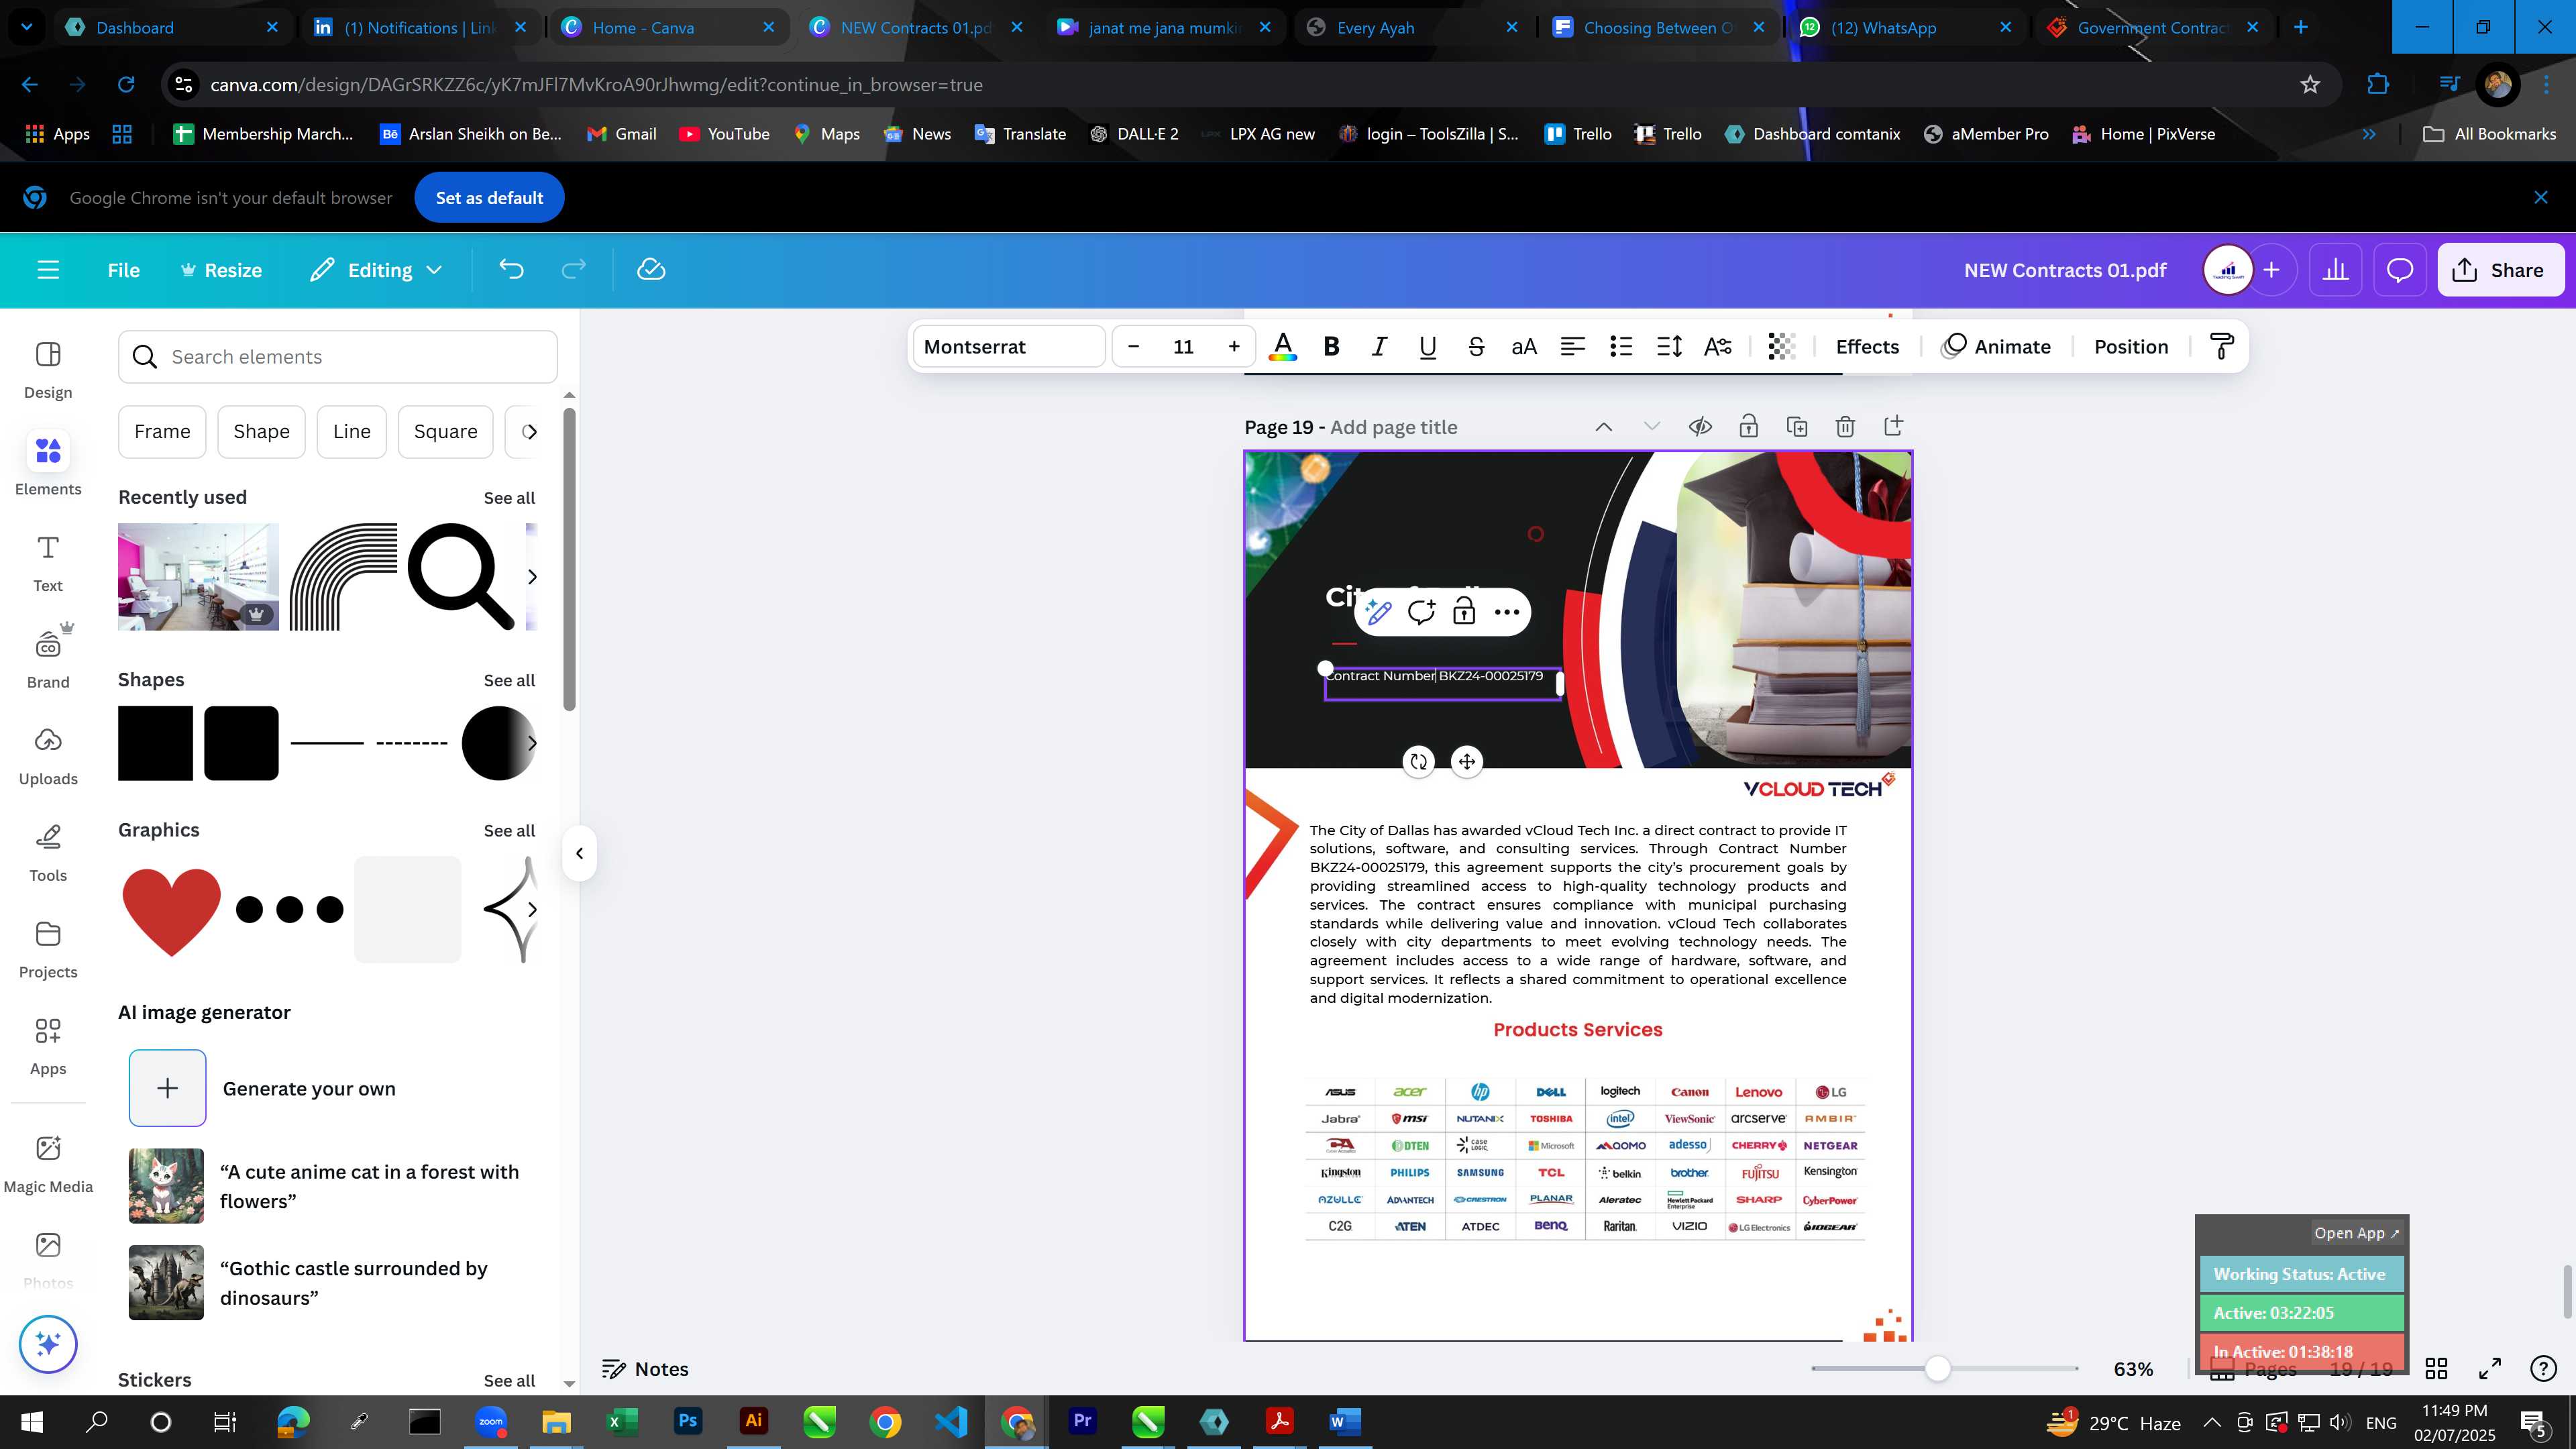Viewport: 2576px width, 1449px height.
Task: Open the Montserrat font dropdown
Action: coord(1008,347)
